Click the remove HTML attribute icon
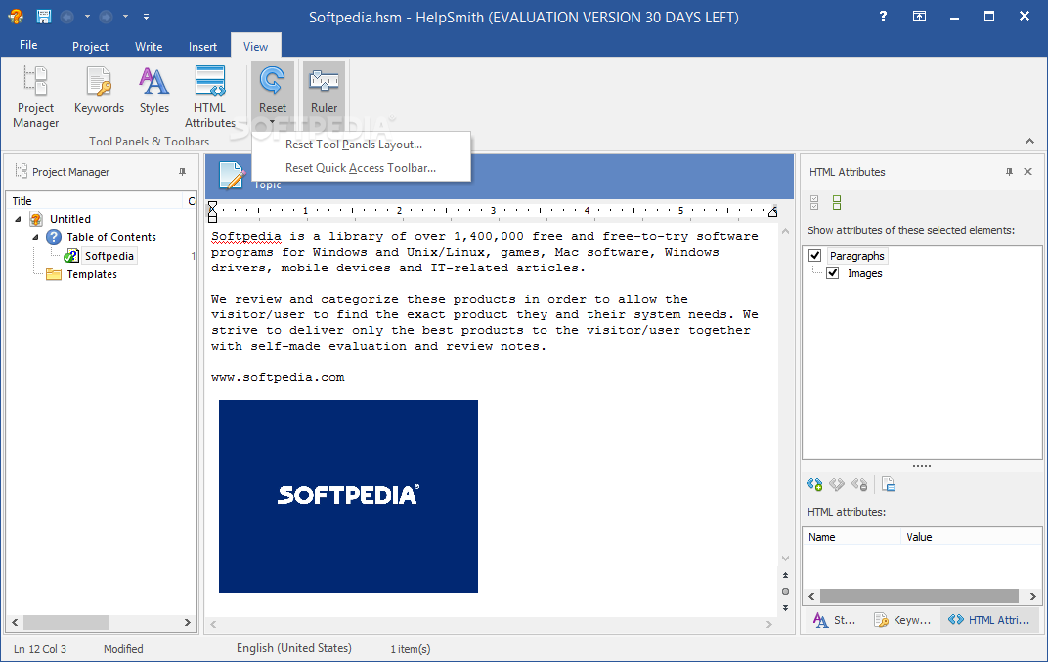Screen dimensions: 1048x662 point(859,484)
